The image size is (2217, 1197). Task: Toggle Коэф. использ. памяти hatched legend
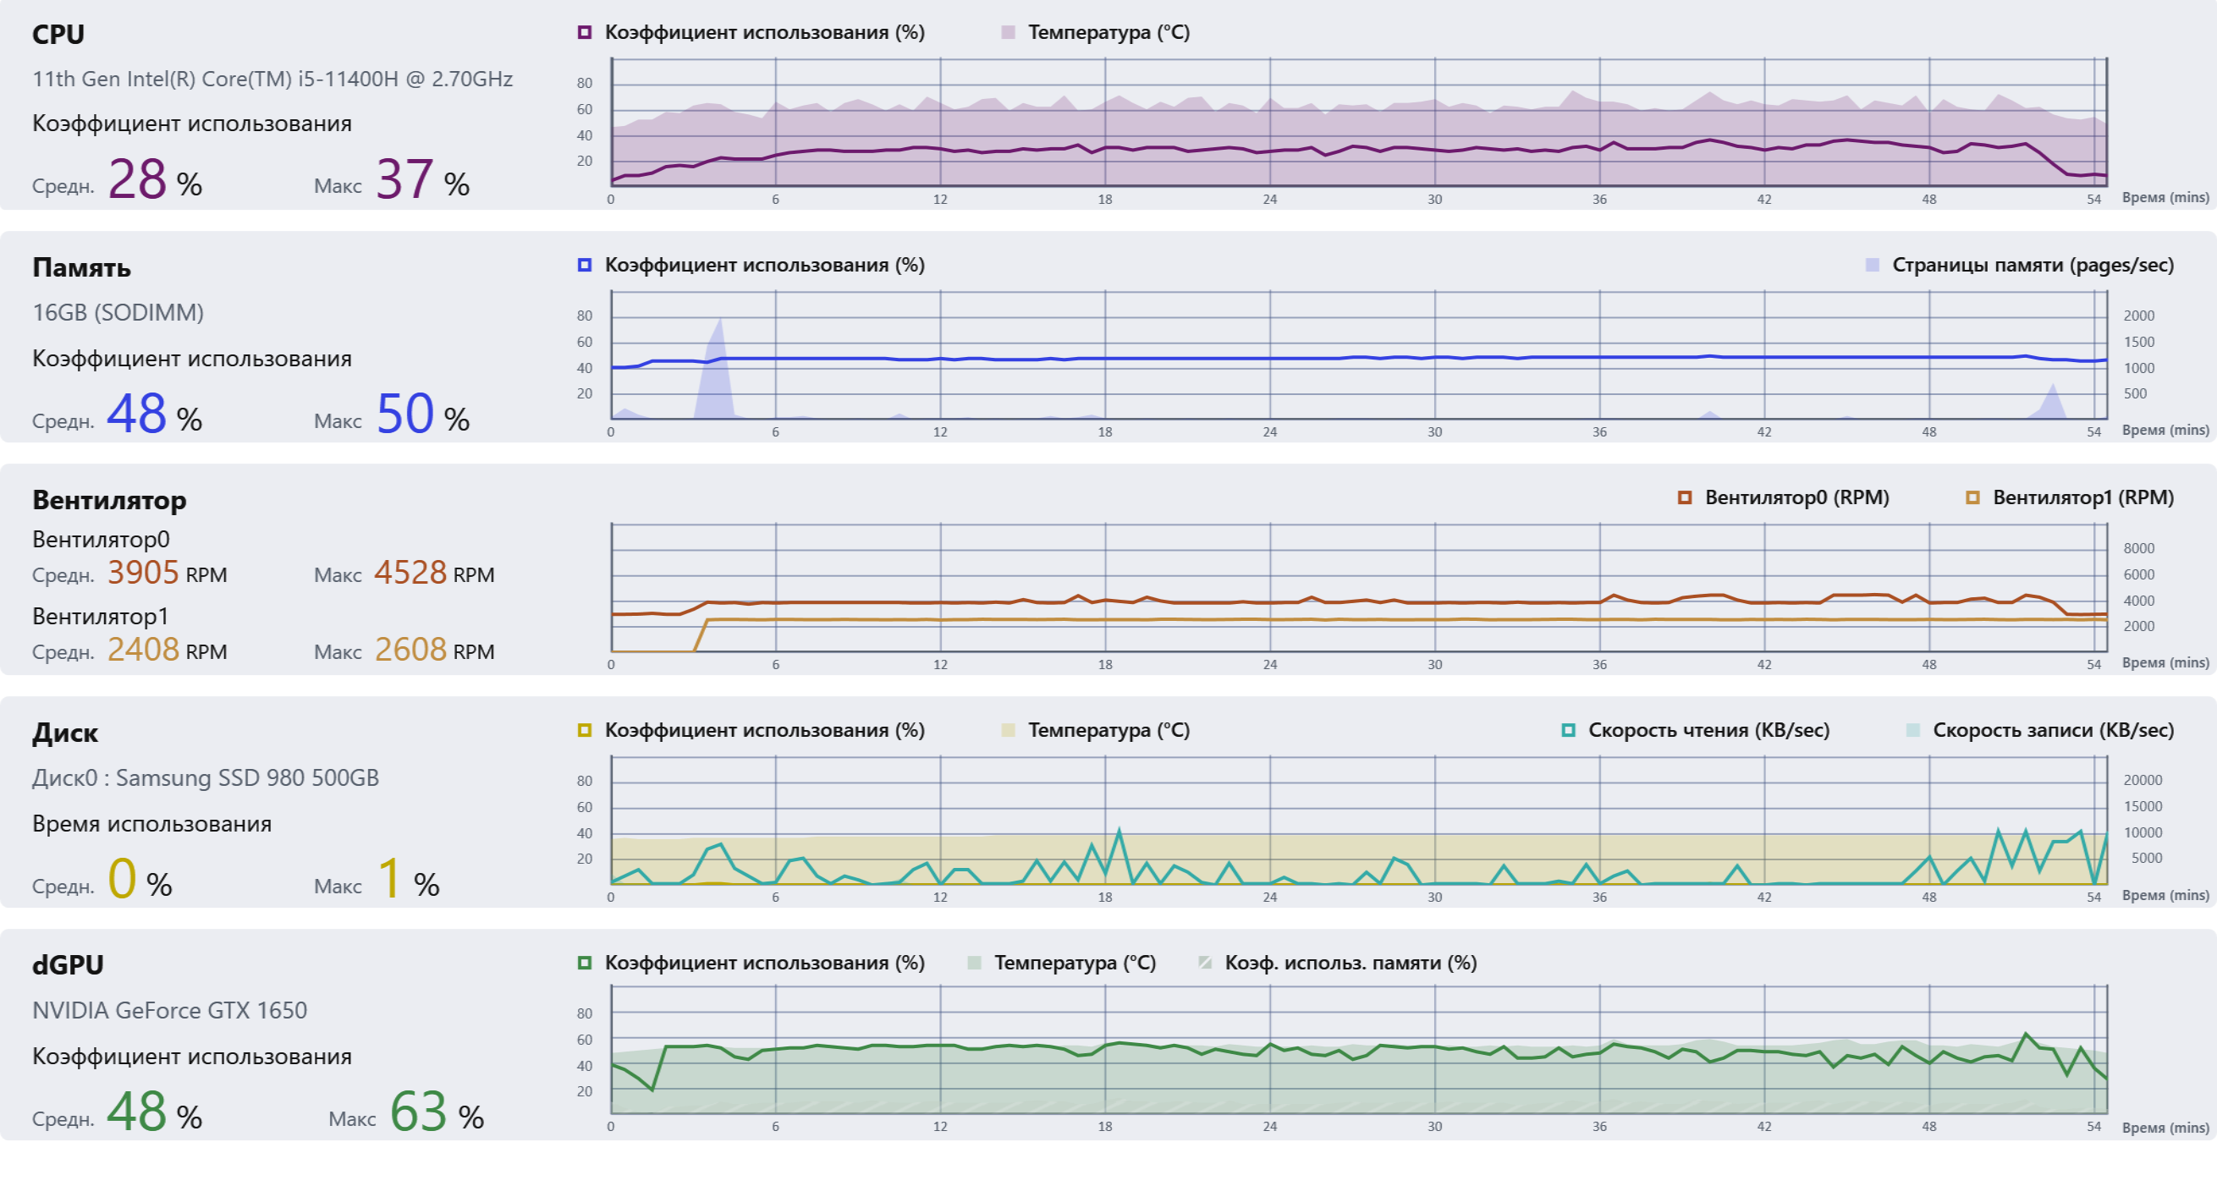tap(1205, 963)
